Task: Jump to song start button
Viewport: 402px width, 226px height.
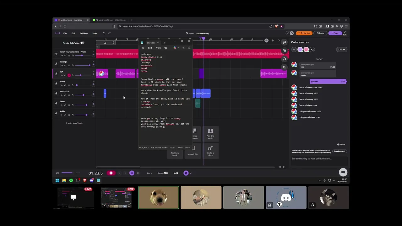Action: click(x=119, y=173)
